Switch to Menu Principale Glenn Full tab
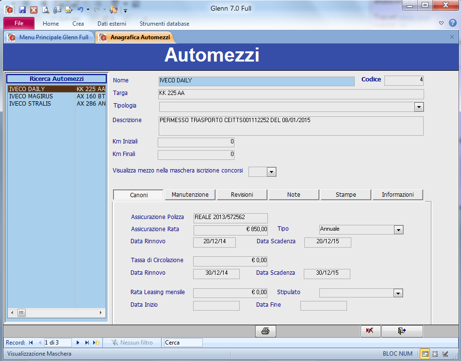 pyautogui.click(x=49, y=37)
